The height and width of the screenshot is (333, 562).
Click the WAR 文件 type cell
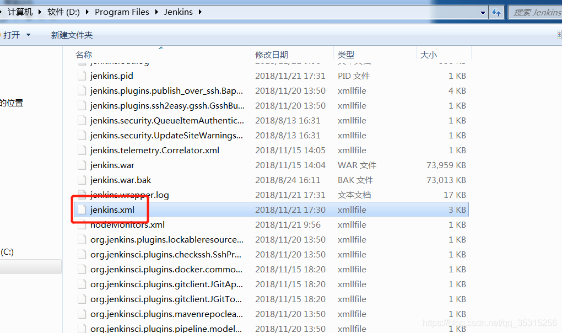click(356, 165)
